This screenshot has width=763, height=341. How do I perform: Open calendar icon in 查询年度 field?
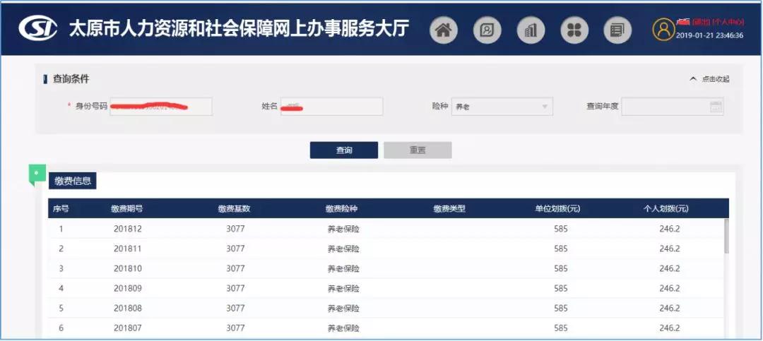tap(716, 107)
